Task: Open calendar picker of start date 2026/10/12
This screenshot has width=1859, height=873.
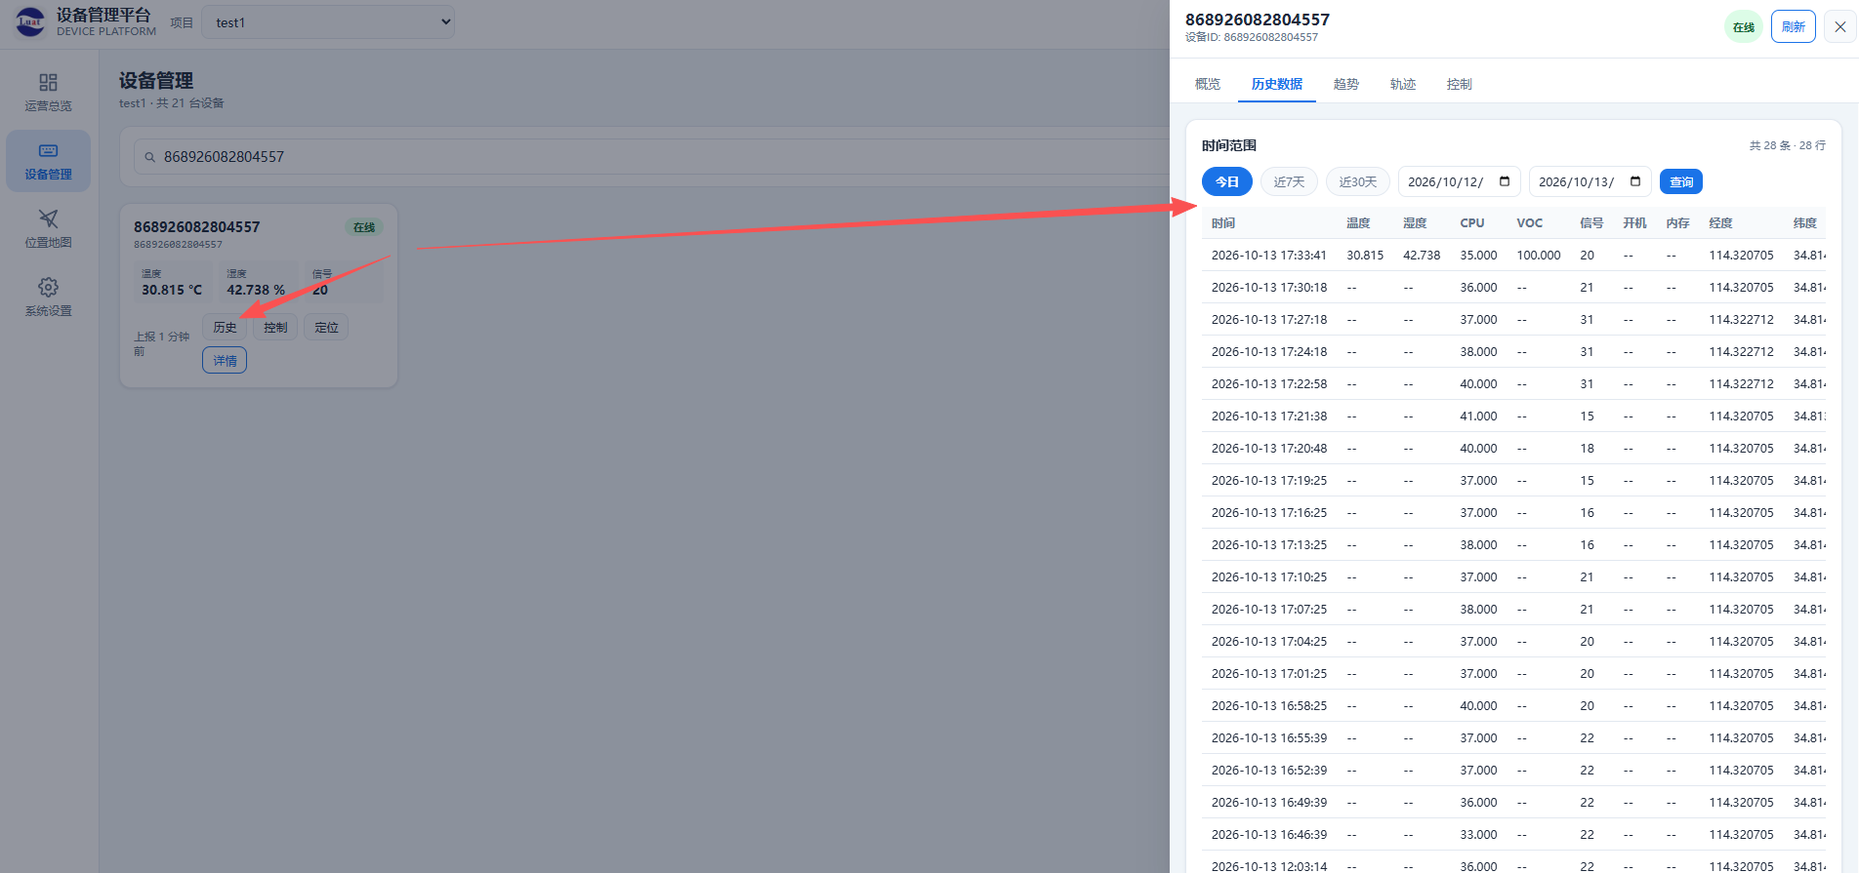Action: pyautogui.click(x=1505, y=181)
